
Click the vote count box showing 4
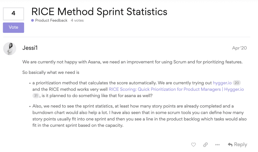tap(13, 14)
